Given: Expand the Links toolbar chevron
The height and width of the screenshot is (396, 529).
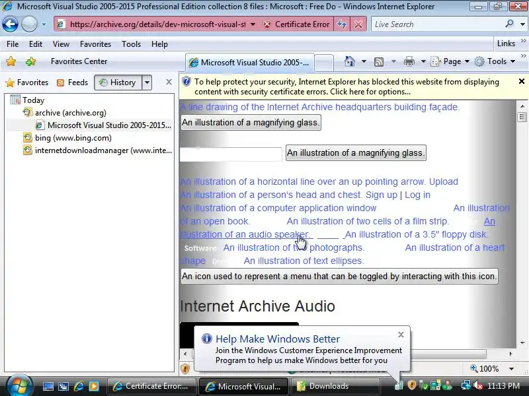Looking at the screenshot, I should pyautogui.click(x=523, y=41).
